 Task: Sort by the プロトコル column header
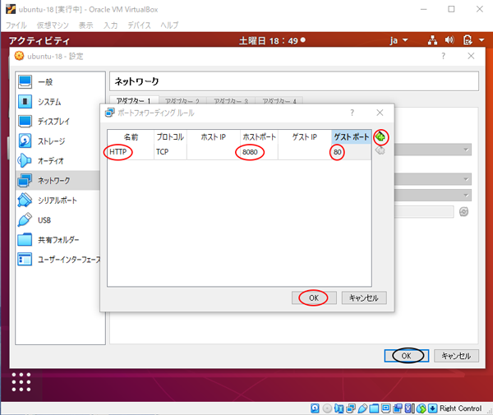170,137
